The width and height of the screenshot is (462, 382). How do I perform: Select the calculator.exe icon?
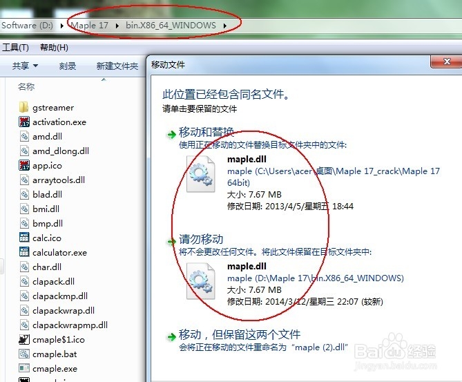click(x=24, y=252)
